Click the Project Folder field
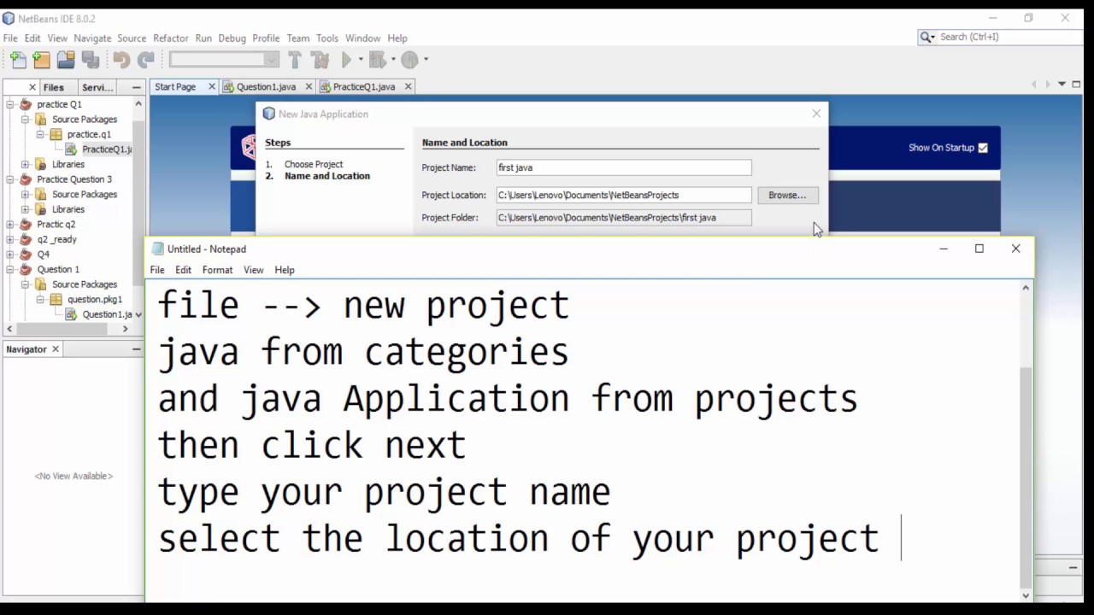The image size is (1094, 615). (624, 218)
